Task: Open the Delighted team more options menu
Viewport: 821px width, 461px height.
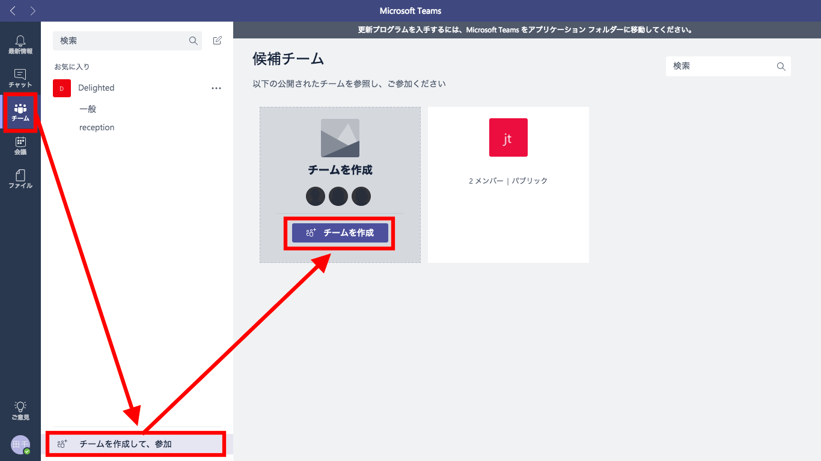Action: coord(216,88)
